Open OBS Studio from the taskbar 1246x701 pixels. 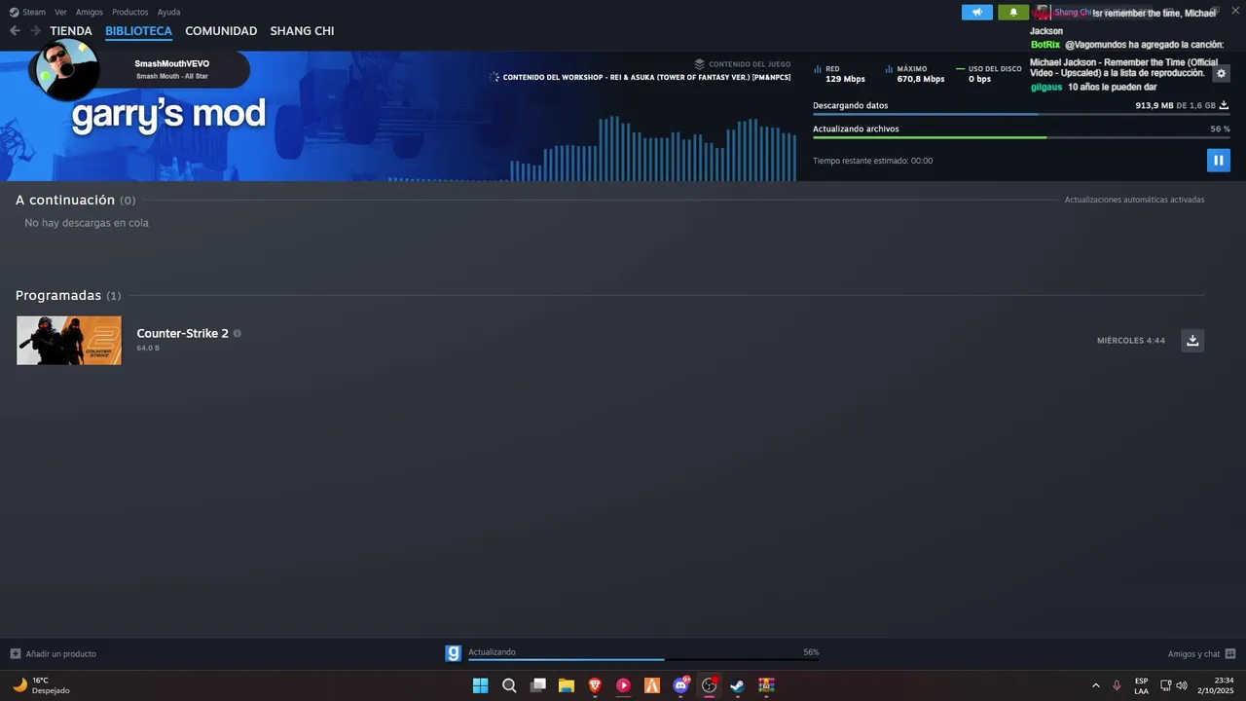[x=709, y=685]
